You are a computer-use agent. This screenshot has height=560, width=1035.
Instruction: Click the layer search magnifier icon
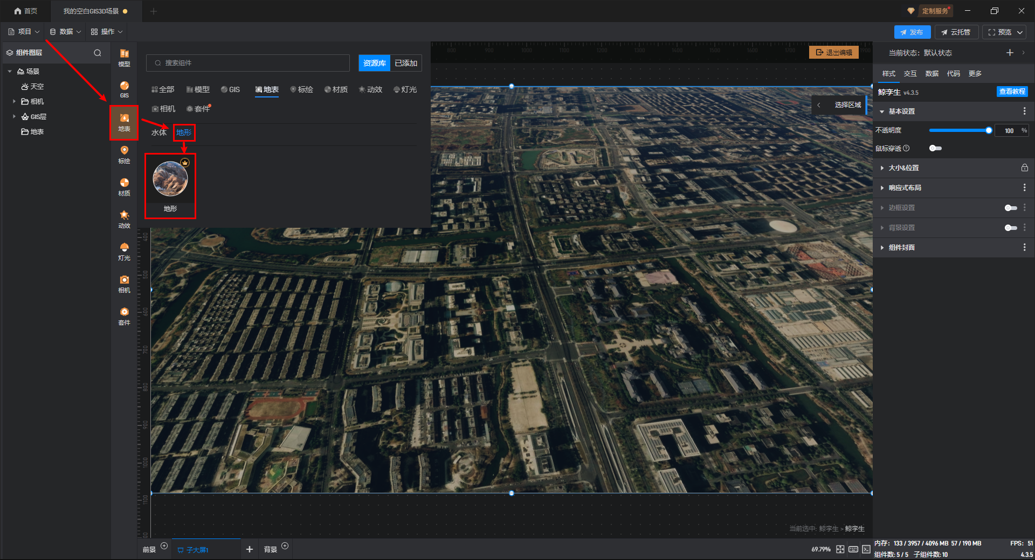pos(98,53)
